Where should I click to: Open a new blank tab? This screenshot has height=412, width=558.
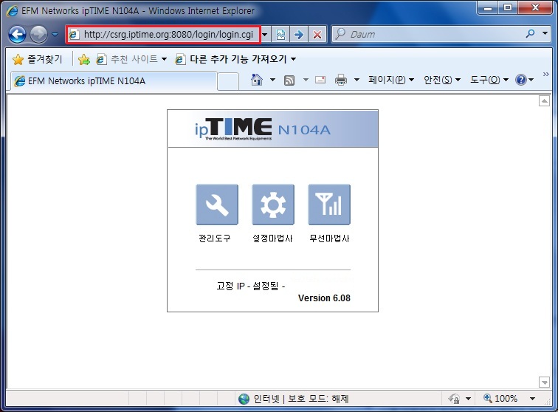pyautogui.click(x=228, y=81)
